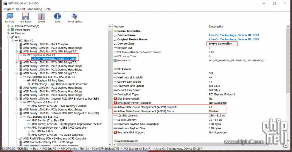Open the Monitoring menu
Viewport: 292px width, 152px height.
35,9
